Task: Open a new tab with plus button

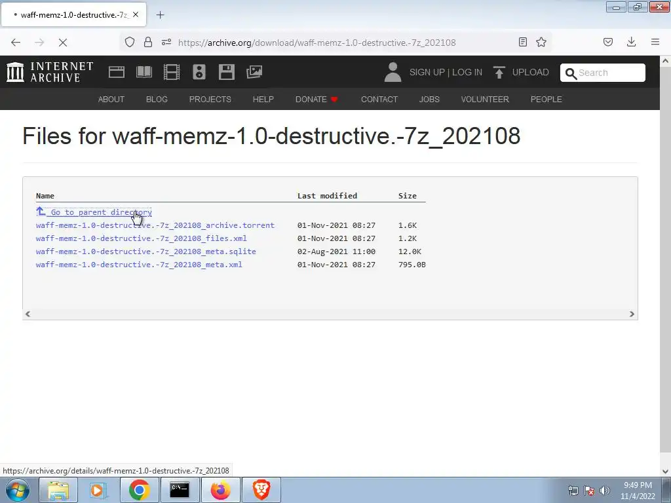Action: 160,15
